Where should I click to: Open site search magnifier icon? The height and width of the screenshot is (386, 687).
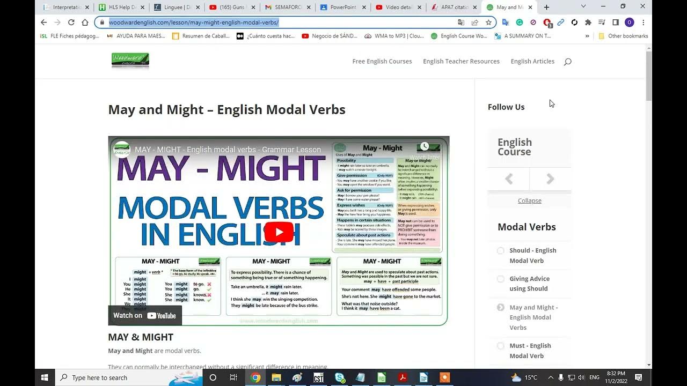coord(568,62)
